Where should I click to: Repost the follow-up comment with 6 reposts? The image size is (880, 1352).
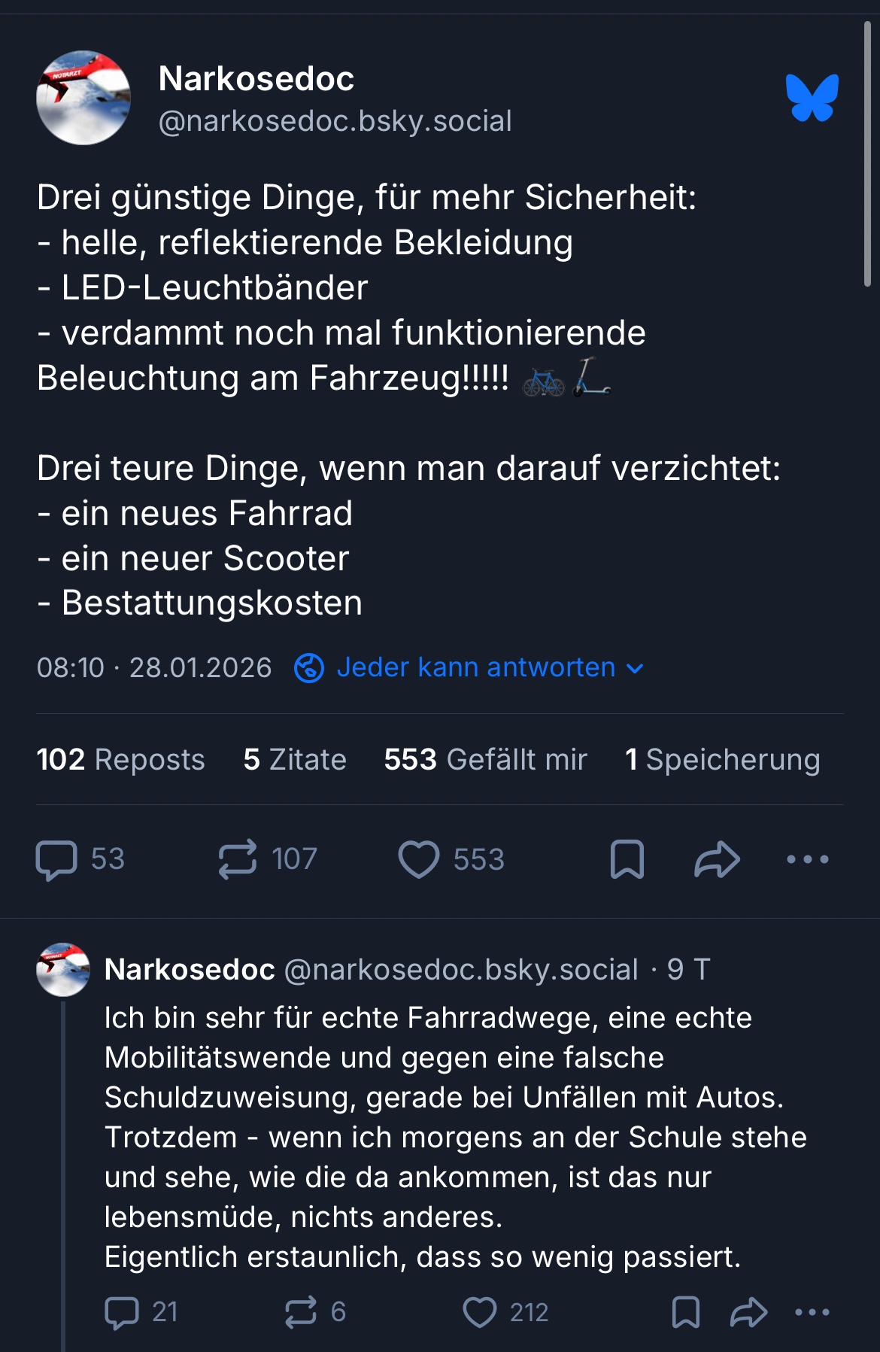[x=301, y=1313]
